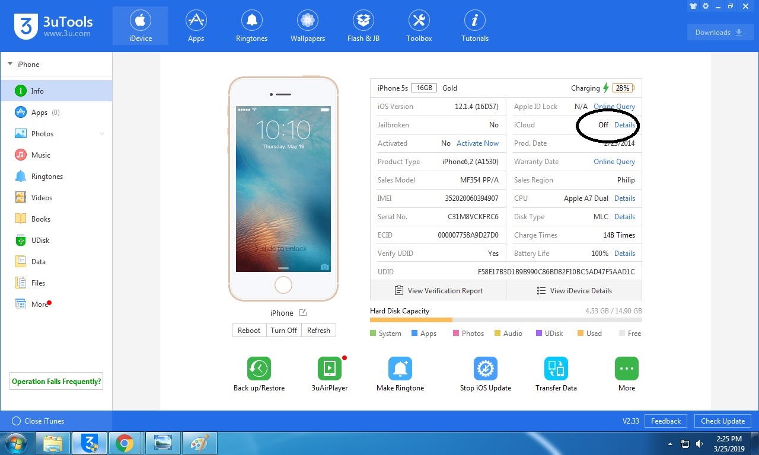Click the Turn Off button
759x455 pixels.
pyautogui.click(x=283, y=330)
